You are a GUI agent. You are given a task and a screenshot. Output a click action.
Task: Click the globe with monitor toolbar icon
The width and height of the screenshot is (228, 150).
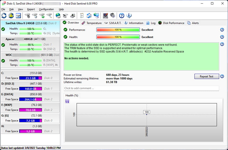point(96,16)
